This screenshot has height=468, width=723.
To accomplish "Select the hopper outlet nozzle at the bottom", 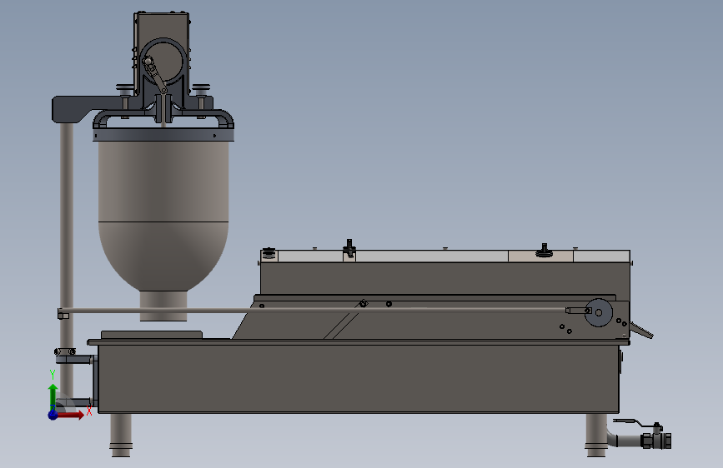I will (x=163, y=306).
